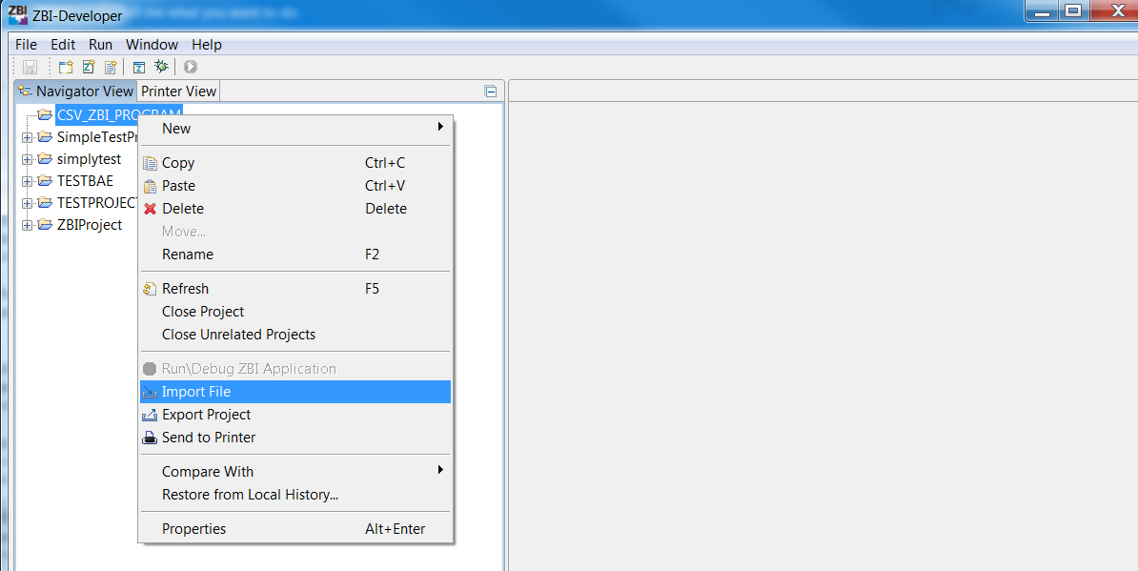1138x571 pixels.
Task: Open the New submenu arrow
Action: (440, 128)
